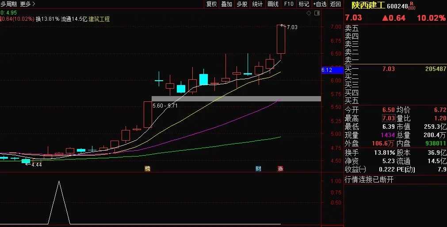Click the 外盘 value 106.6万
Viewport: 447px width, 227px height.
[384, 144]
